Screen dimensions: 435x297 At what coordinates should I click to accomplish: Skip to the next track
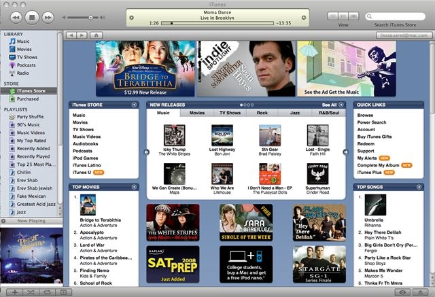click(x=49, y=16)
